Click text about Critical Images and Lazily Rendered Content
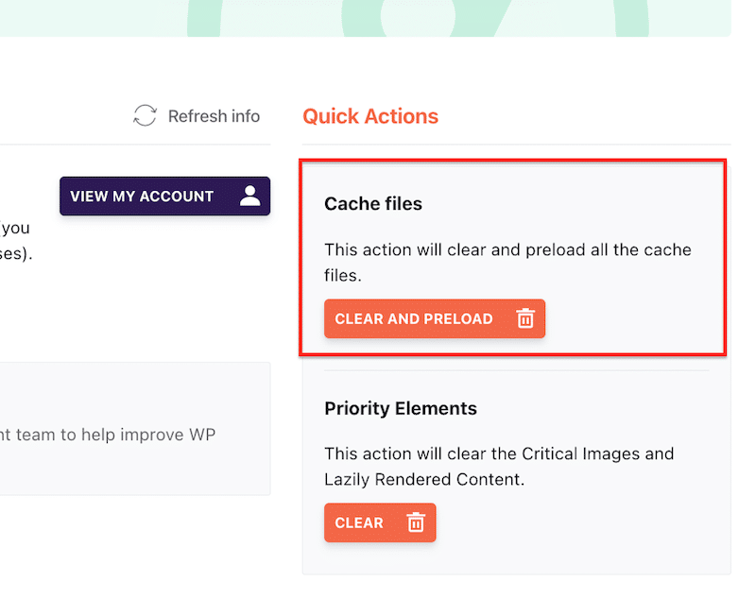The image size is (756, 599). [x=499, y=467]
